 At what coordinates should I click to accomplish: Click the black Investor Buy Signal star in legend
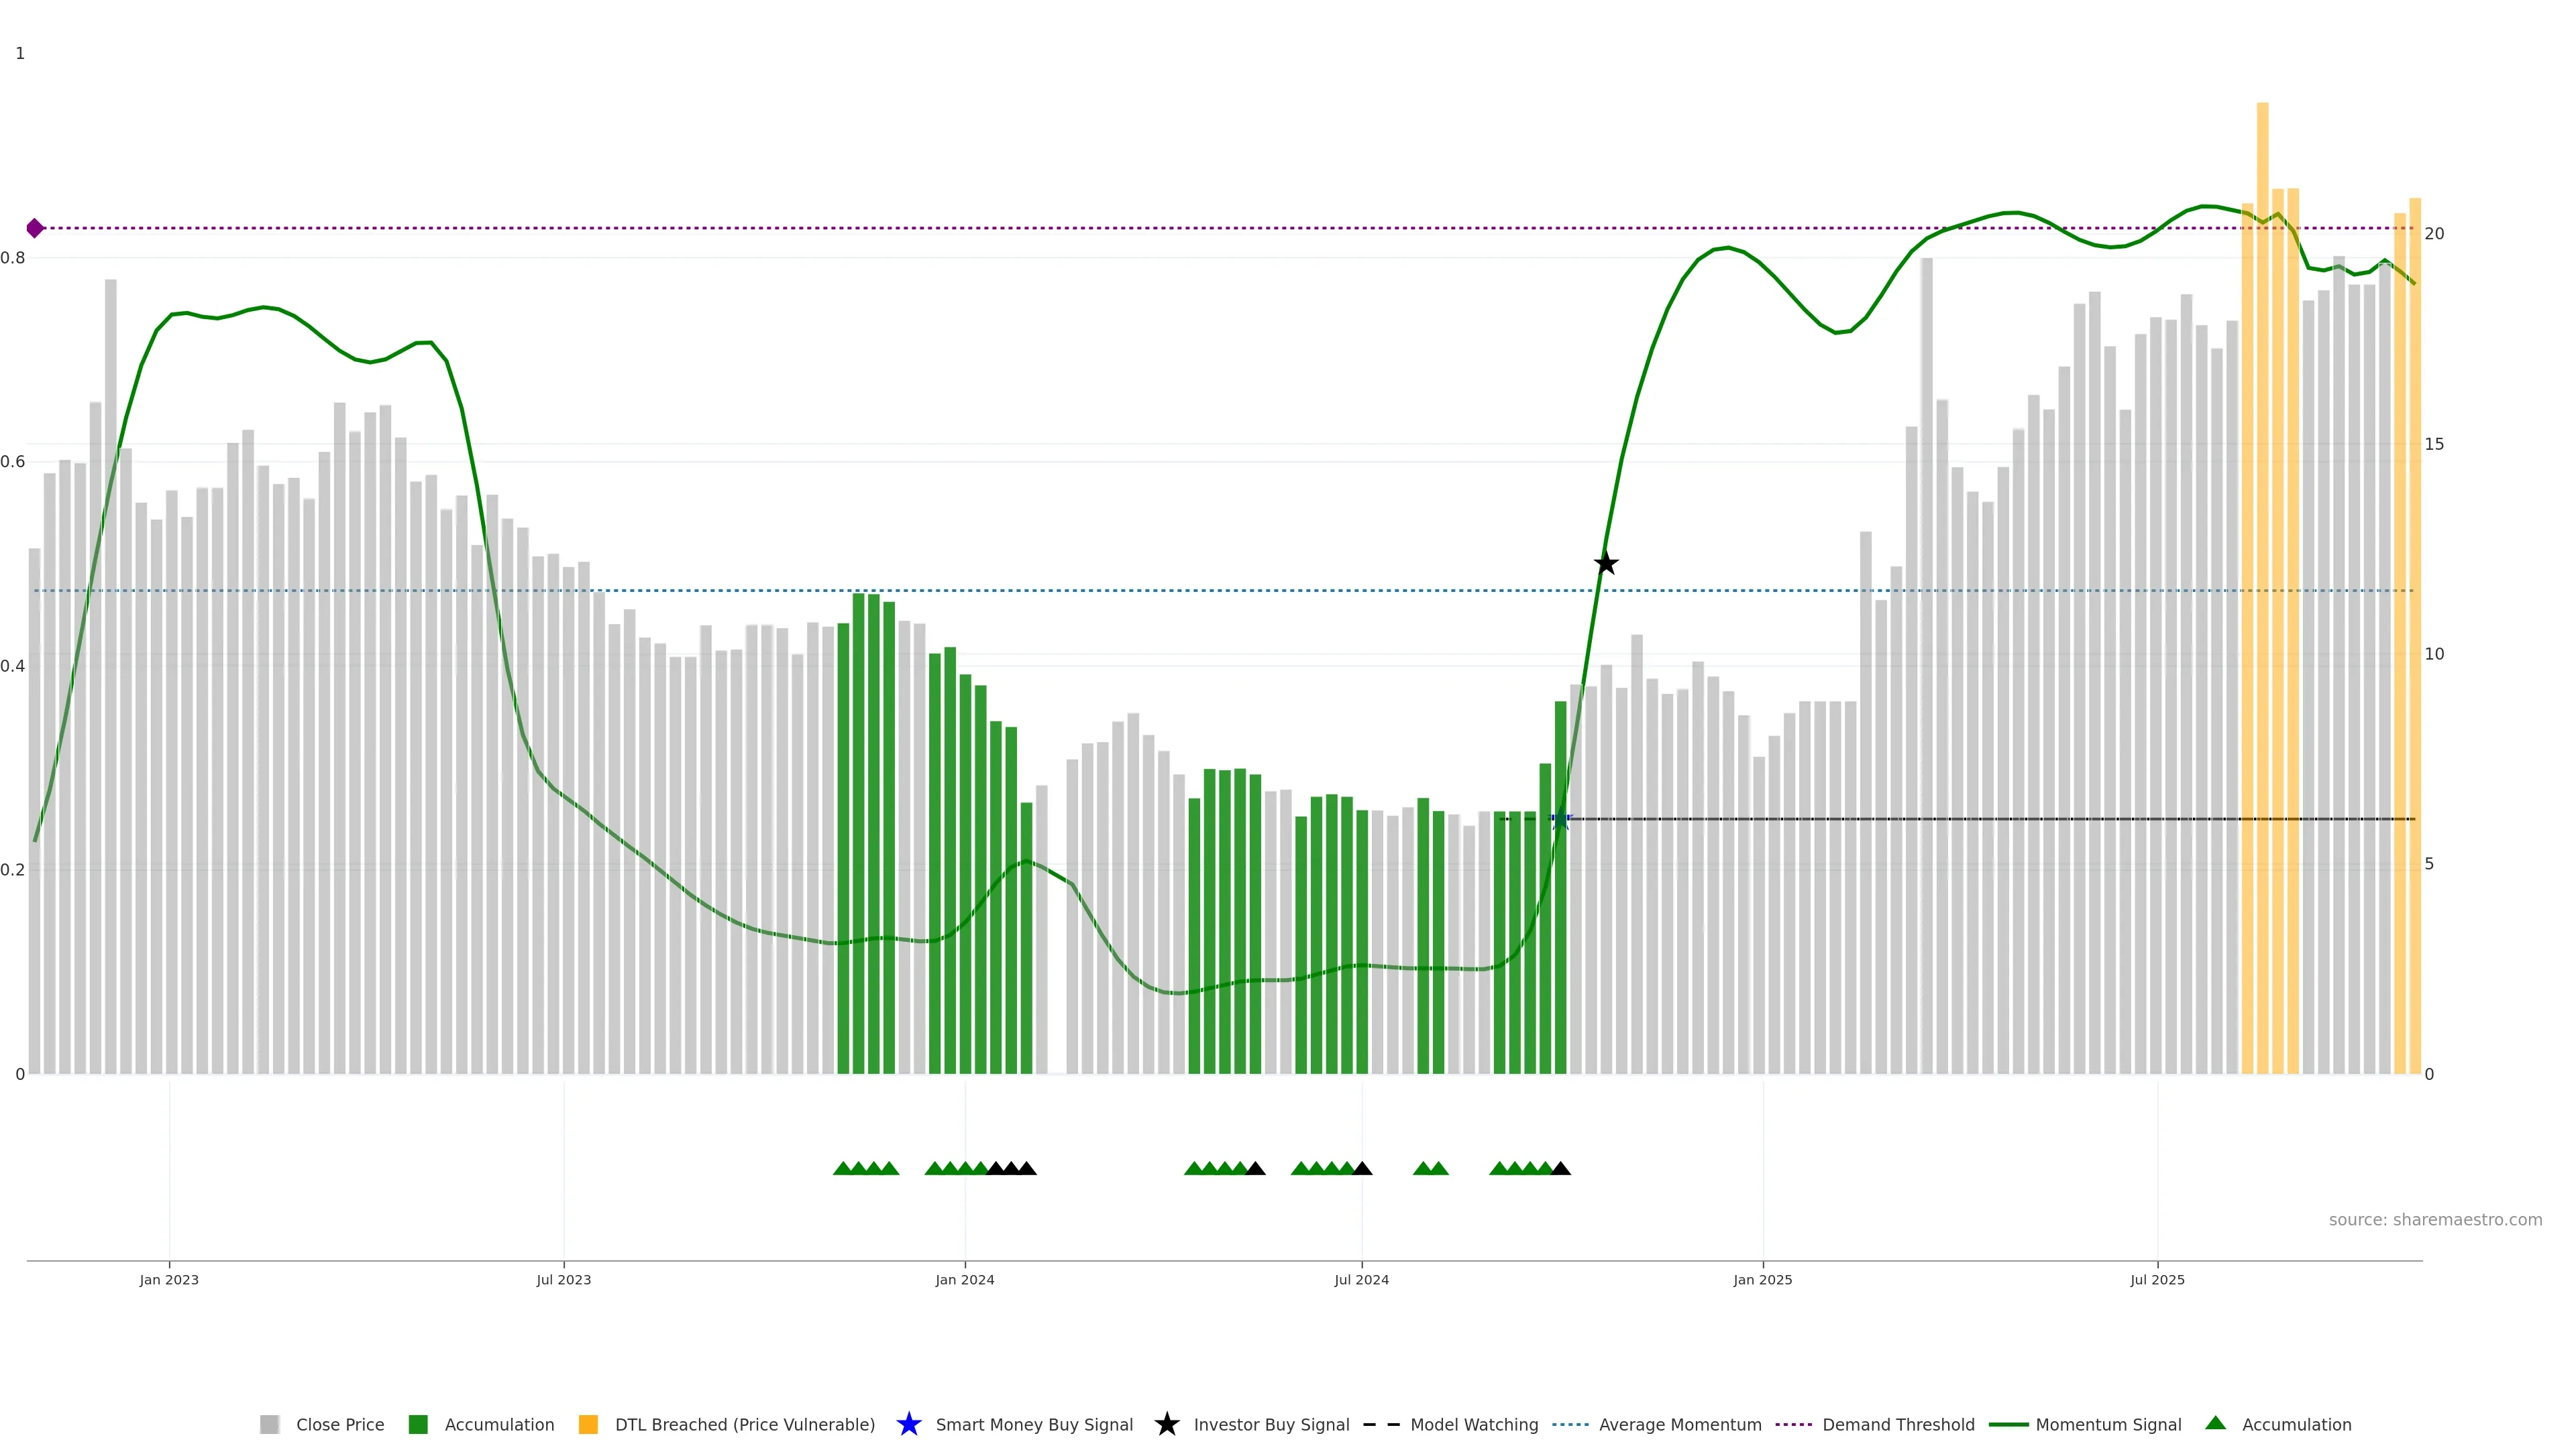1166,1424
